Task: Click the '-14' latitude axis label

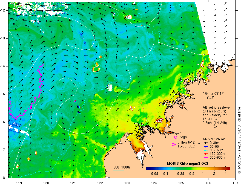Action: click(3, 66)
